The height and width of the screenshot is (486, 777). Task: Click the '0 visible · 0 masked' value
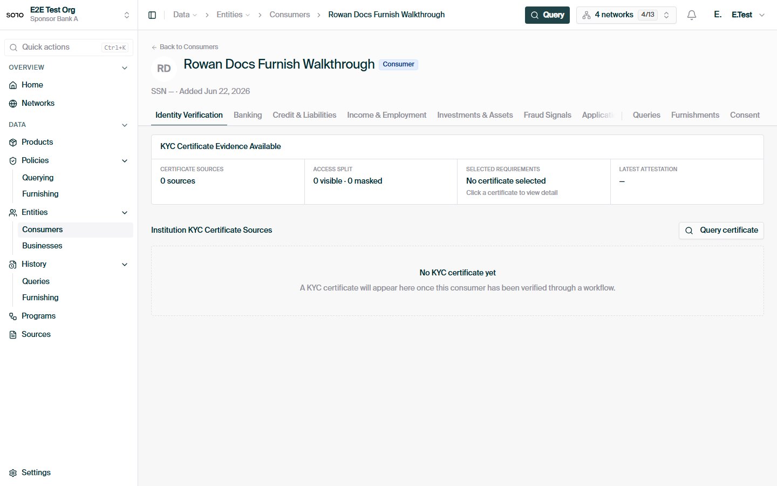pos(347,181)
